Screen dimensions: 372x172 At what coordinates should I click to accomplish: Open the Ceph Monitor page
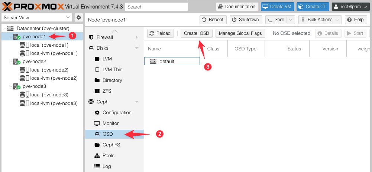[x=114, y=123]
